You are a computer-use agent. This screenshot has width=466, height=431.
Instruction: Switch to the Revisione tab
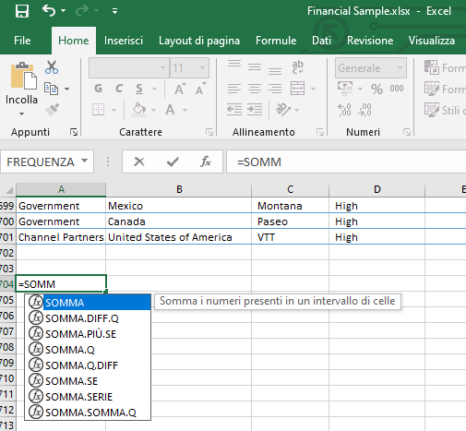370,41
